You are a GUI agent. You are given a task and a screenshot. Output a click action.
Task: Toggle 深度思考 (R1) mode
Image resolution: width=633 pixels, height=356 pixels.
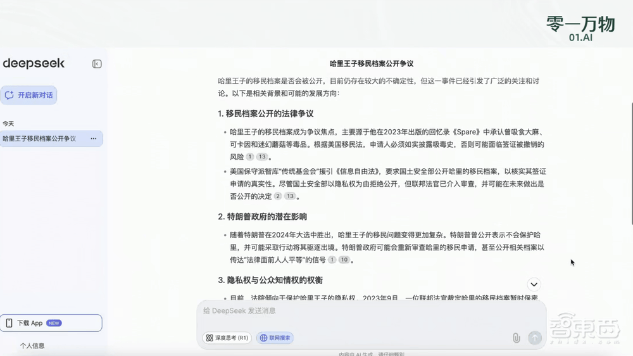[227, 338]
